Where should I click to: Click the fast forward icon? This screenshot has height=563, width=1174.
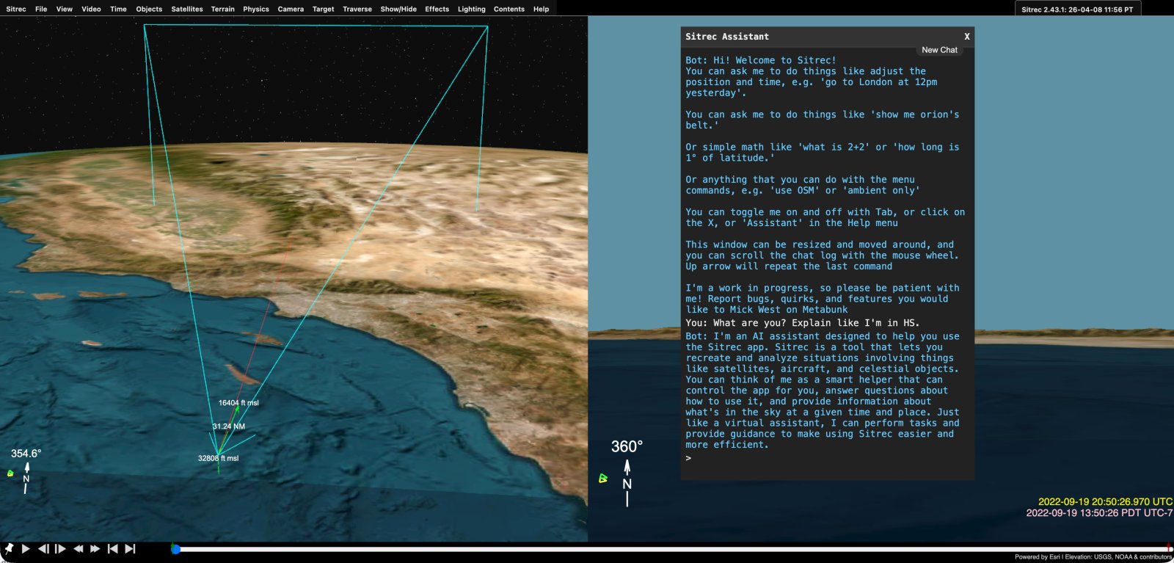point(95,548)
